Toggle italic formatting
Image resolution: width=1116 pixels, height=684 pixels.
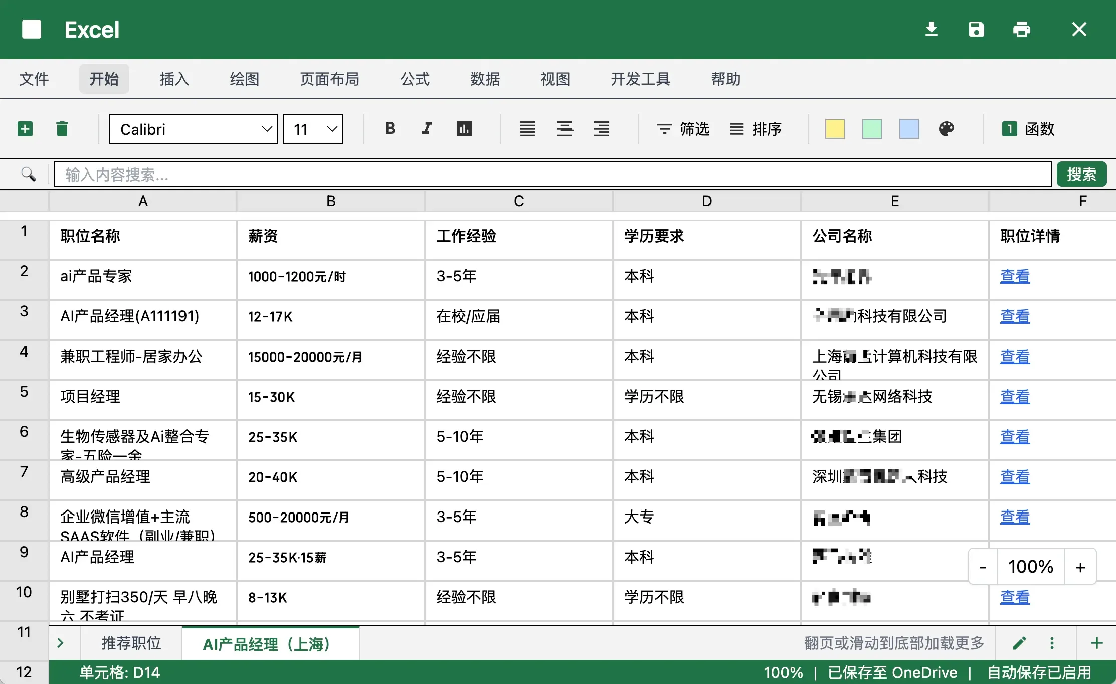(427, 129)
